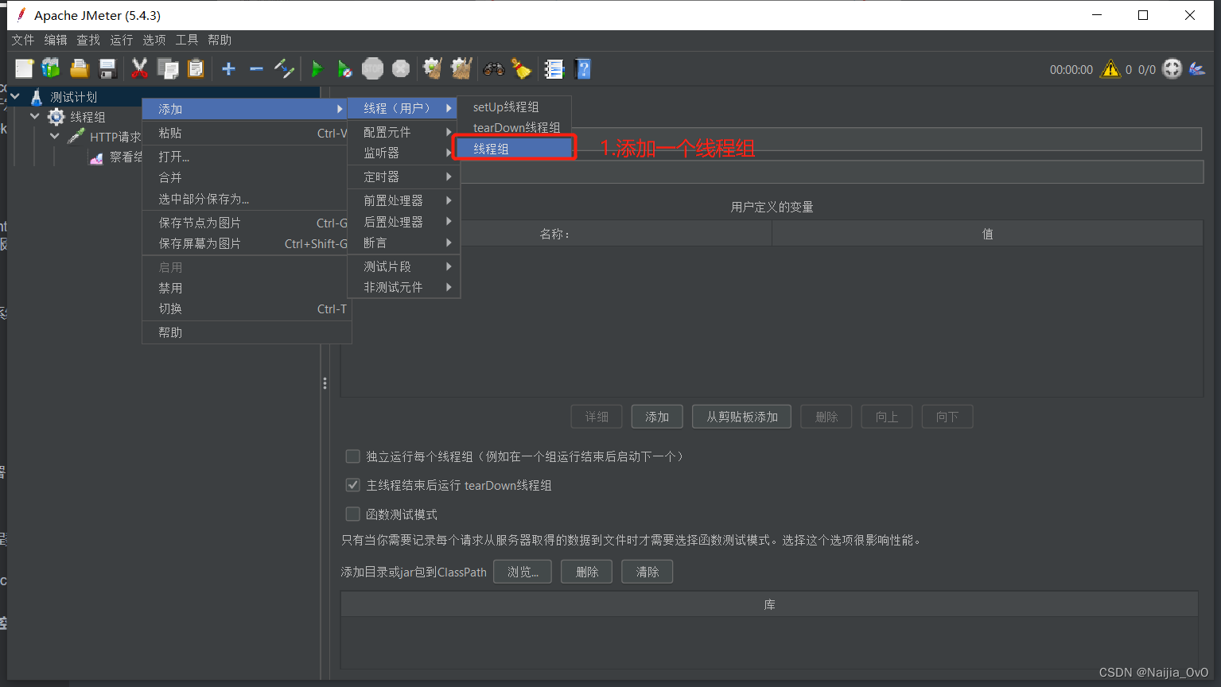1221x687 pixels.
Task: Choose 选中部分保存为... menu entry
Action: [x=245, y=199]
